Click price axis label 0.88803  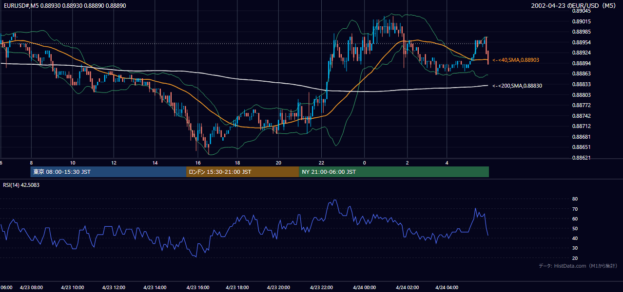pos(582,95)
